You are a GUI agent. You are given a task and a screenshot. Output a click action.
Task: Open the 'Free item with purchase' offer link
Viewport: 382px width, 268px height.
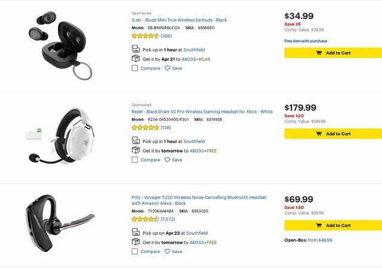point(306,41)
